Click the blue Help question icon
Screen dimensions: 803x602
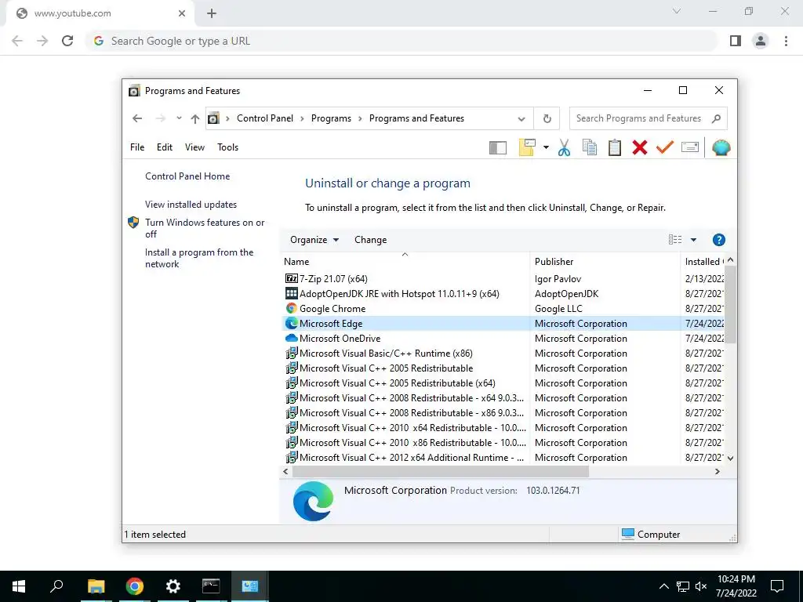pyautogui.click(x=719, y=240)
